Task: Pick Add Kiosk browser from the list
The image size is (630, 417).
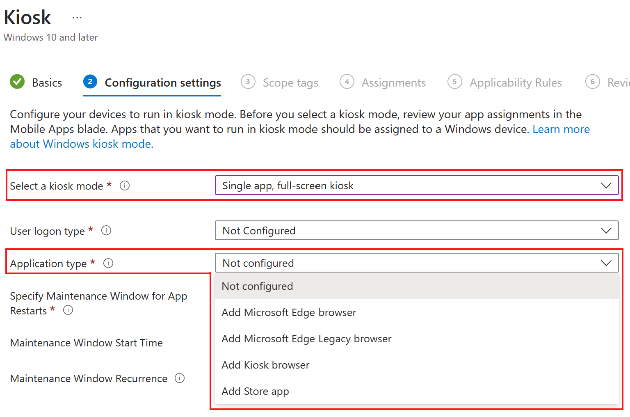Action: [265, 365]
